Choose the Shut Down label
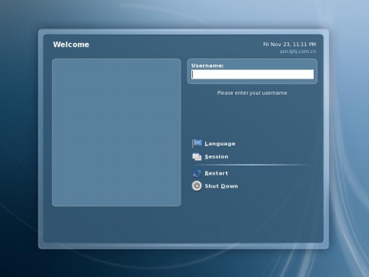 coord(221,186)
